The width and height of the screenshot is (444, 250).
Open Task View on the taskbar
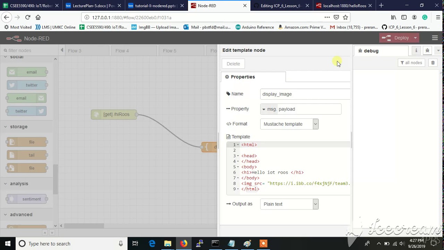135,243
